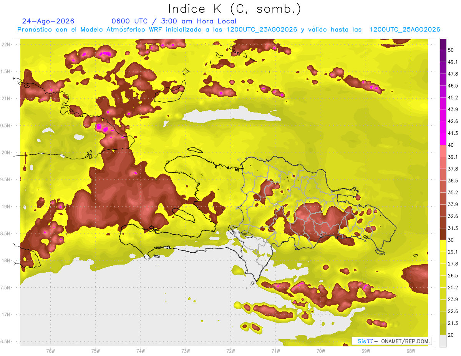Click the "18N" latitude label

pyautogui.click(x=6, y=260)
